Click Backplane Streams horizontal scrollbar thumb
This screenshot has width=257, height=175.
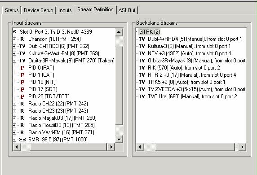[x=195, y=147]
